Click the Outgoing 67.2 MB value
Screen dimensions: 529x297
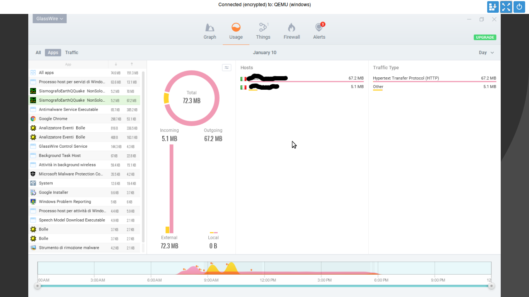click(213, 138)
